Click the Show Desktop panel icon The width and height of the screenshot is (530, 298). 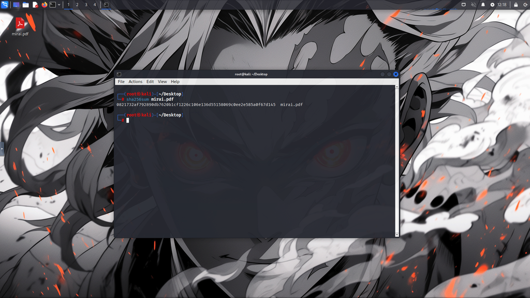[16, 5]
